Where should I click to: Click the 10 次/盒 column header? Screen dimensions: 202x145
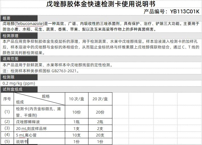[x=77, y=99]
